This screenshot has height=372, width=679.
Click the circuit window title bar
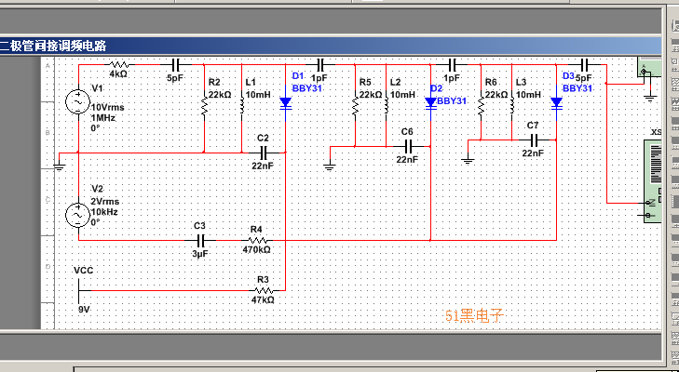331,46
